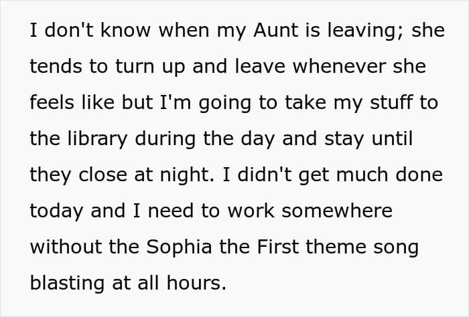Click the word "during" in the paragraph
This screenshot has height=317, width=469.
[x=165, y=140]
